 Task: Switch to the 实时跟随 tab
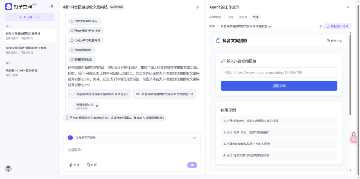(215, 17)
